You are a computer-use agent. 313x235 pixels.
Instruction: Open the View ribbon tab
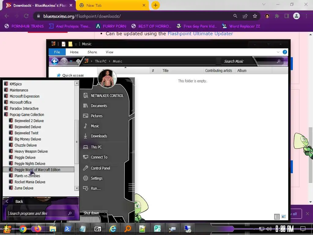click(109, 52)
